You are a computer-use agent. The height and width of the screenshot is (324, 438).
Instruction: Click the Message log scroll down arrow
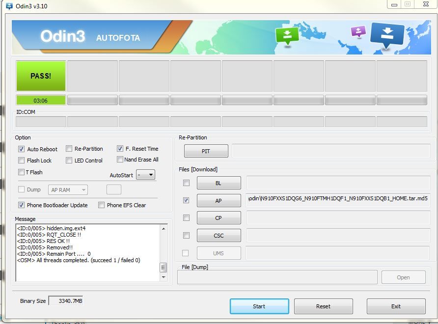pyautogui.click(x=164, y=277)
